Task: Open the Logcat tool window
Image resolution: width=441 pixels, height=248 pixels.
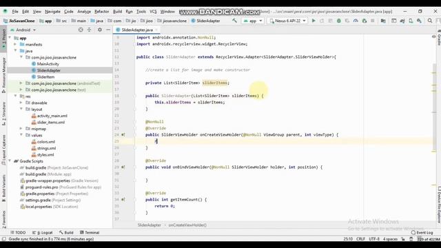Action: click(x=43, y=233)
